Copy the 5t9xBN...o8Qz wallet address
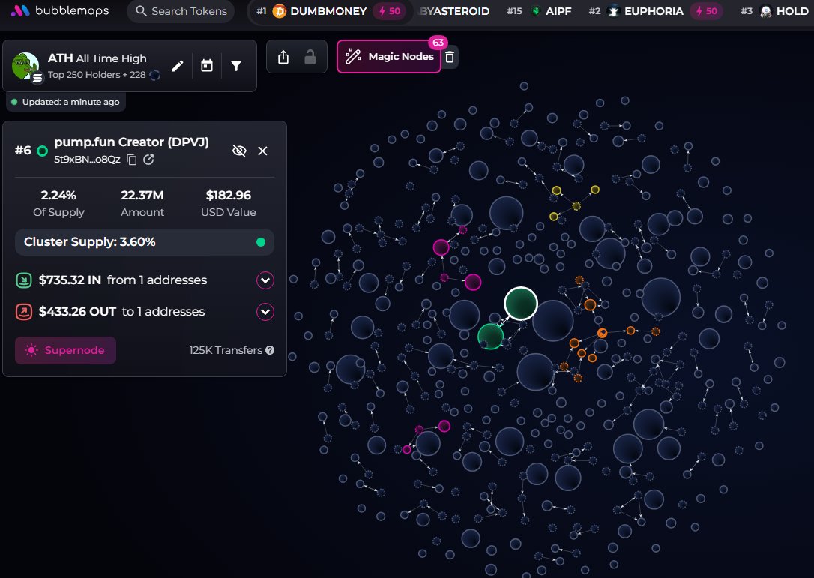Image resolution: width=814 pixels, height=578 pixels. (132, 159)
